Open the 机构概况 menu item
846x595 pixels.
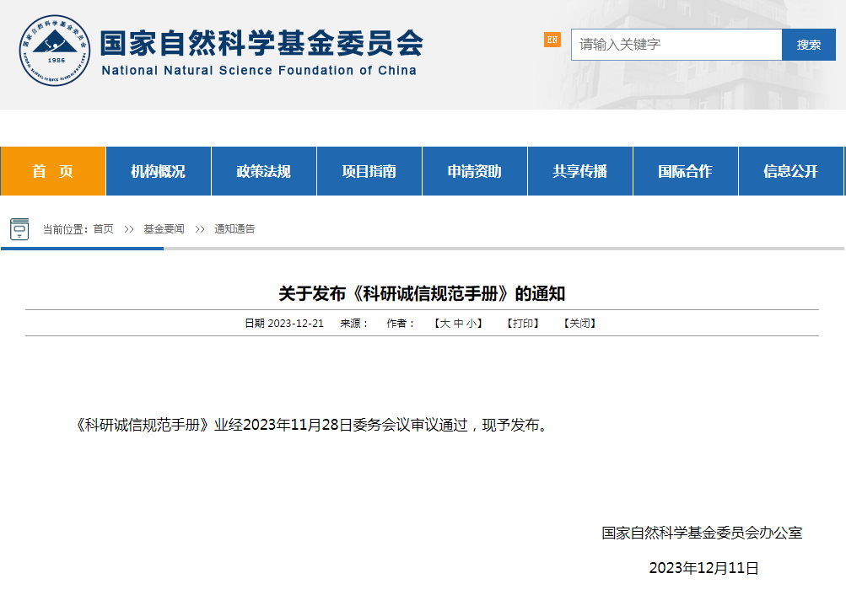coord(158,171)
